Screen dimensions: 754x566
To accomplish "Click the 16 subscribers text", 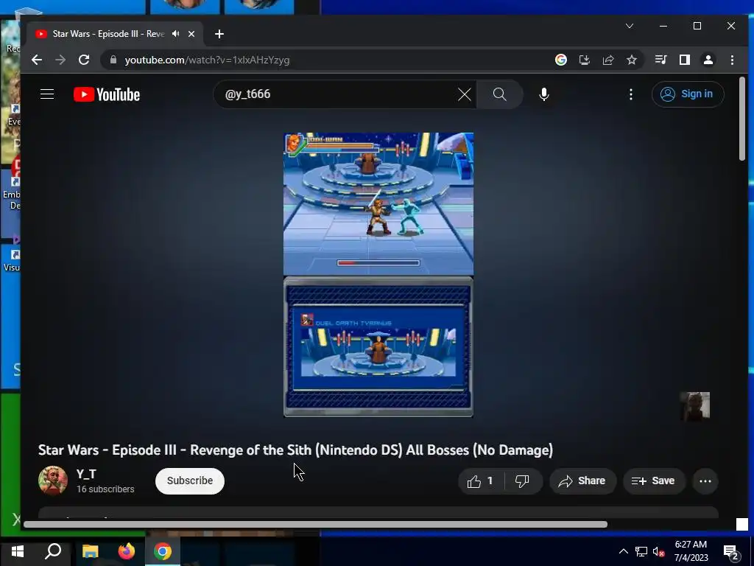I will [105, 489].
